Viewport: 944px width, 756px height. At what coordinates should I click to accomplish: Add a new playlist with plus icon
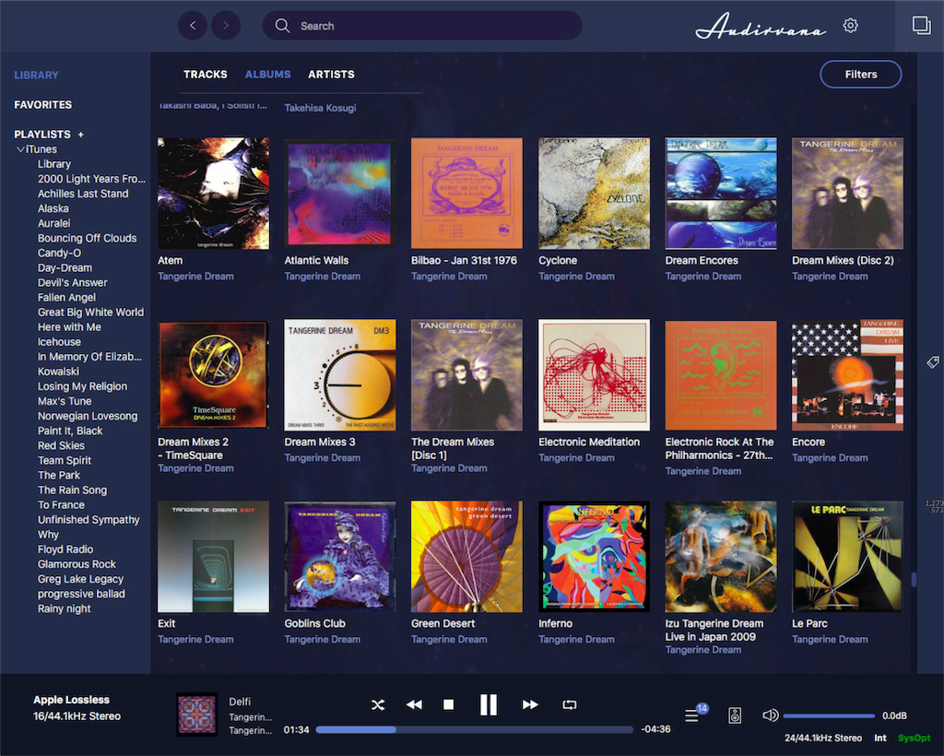[x=81, y=135]
